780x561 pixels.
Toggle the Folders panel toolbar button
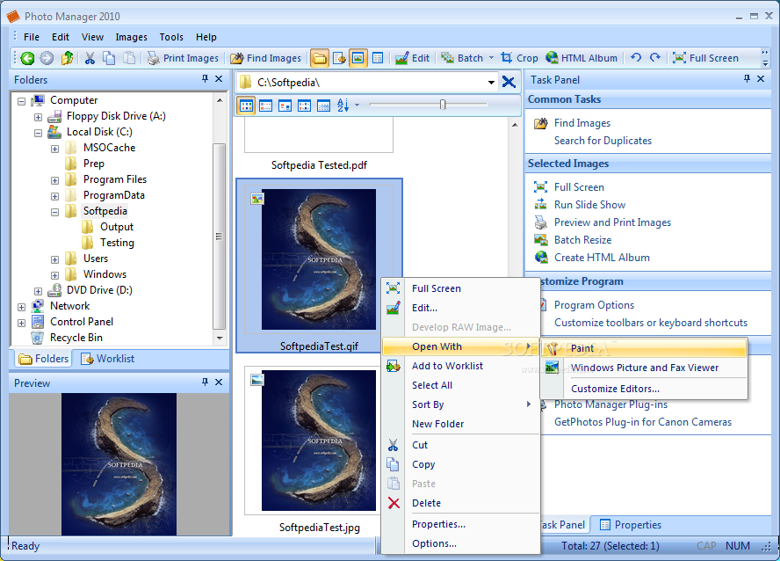[x=320, y=58]
